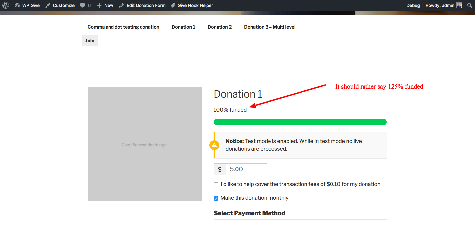
Task: Click the WordPress logo icon
Action: point(6,5)
